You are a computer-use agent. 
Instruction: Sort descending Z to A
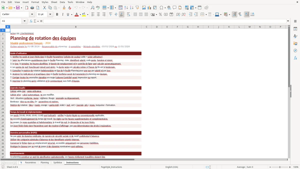[x=131, y=8]
